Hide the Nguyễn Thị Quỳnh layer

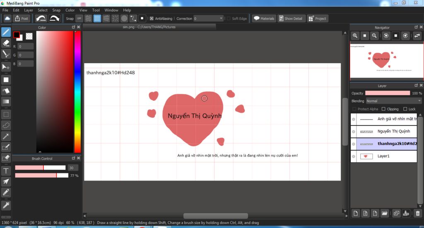coord(354,132)
